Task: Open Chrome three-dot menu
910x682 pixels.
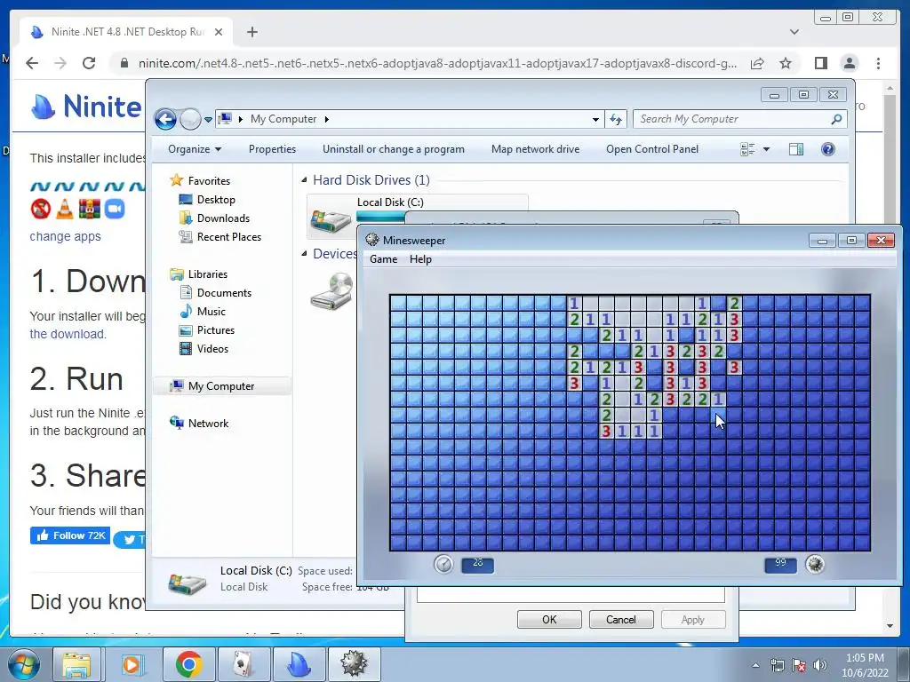Action: [x=878, y=63]
